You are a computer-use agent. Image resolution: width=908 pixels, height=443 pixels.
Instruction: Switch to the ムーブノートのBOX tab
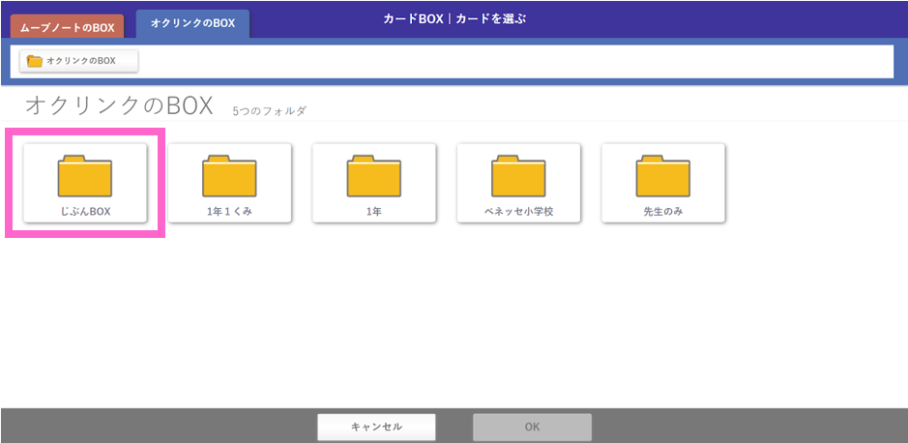coord(67,27)
